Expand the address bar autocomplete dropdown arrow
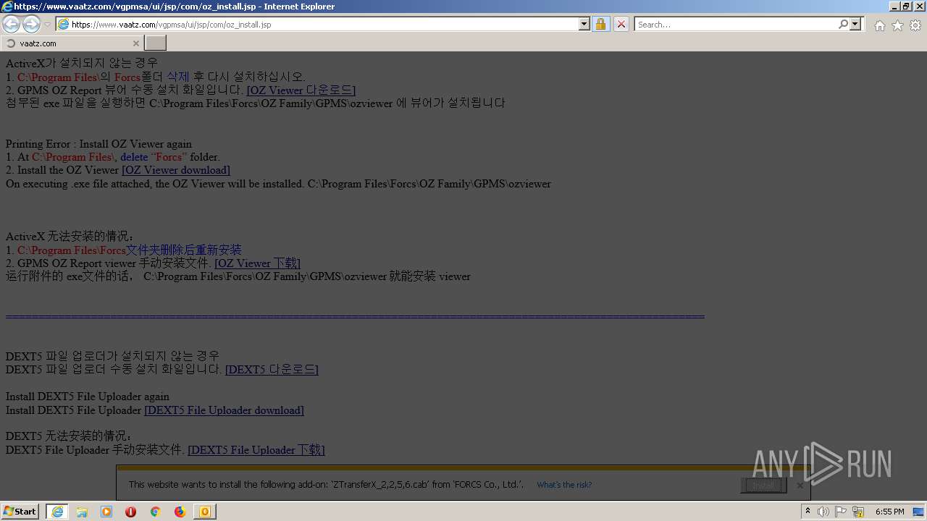This screenshot has width=927, height=521. [584, 24]
